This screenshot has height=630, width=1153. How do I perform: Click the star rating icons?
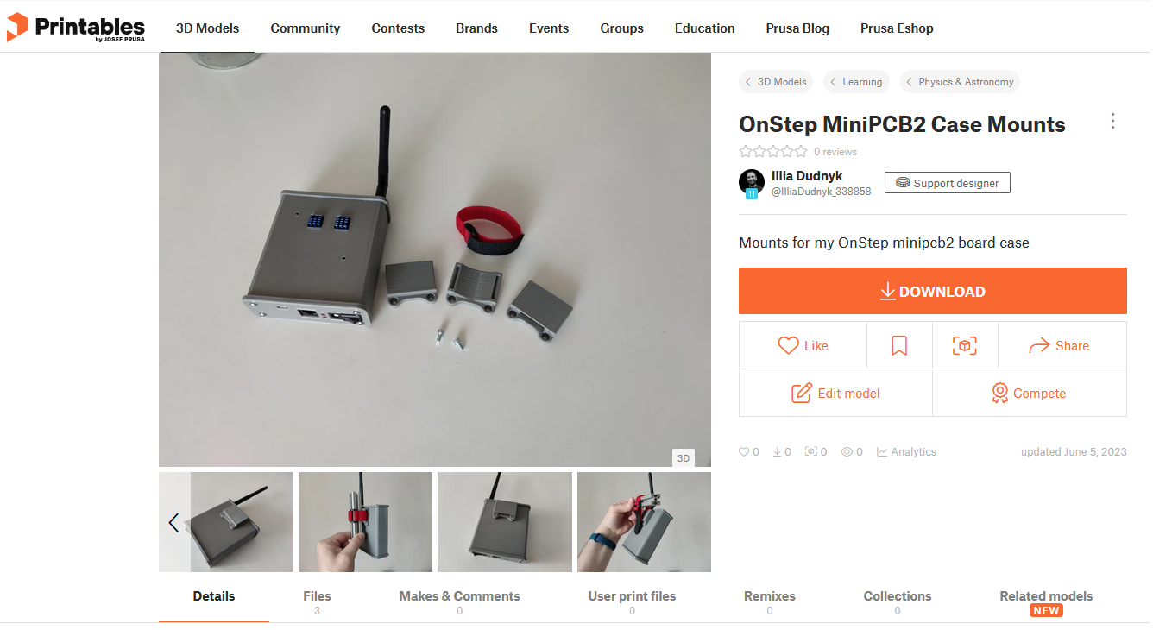[773, 152]
